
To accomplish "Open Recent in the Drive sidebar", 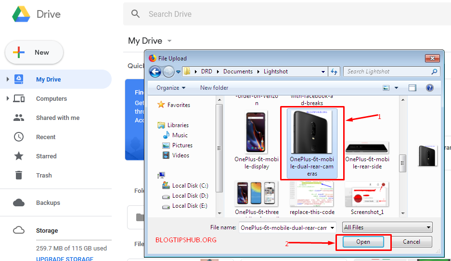I will [46, 137].
